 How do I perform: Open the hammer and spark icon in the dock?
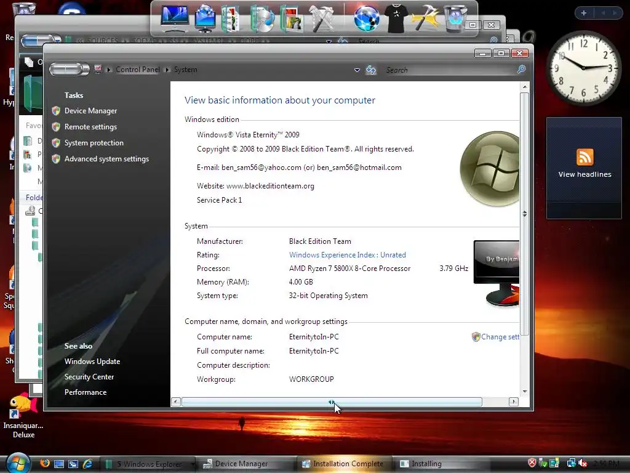point(426,18)
